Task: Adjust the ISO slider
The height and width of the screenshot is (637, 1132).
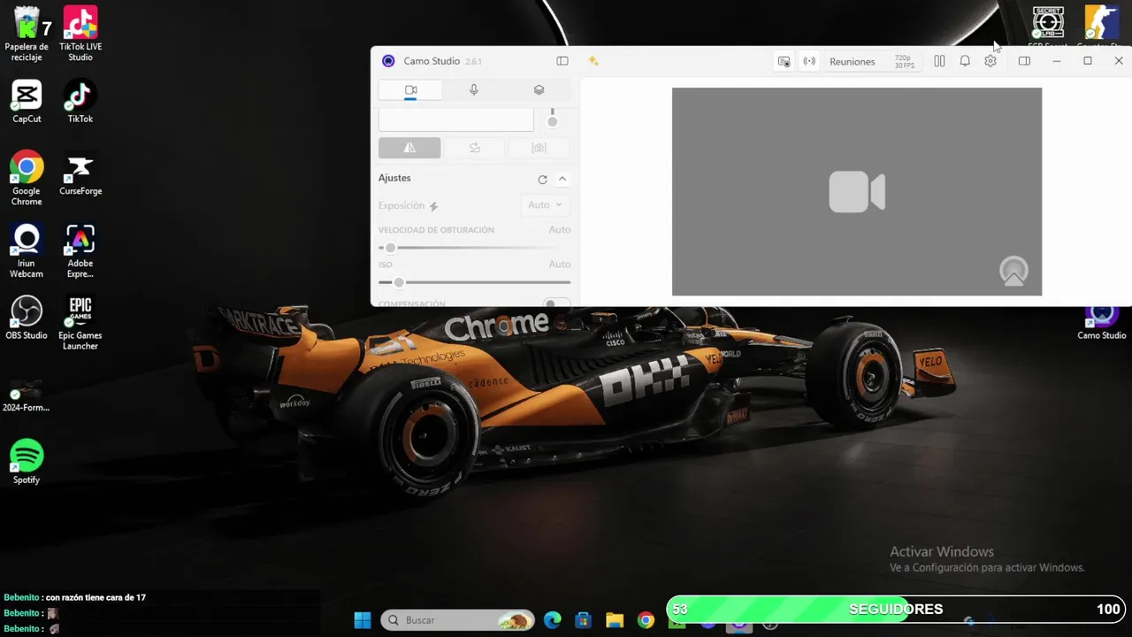Action: pos(474,282)
